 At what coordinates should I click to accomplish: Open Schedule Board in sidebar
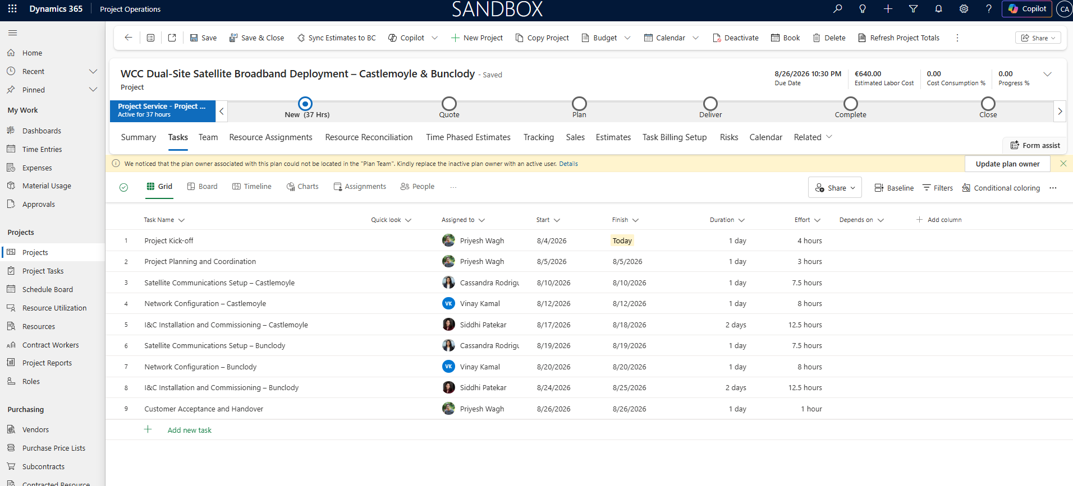pyautogui.click(x=48, y=289)
